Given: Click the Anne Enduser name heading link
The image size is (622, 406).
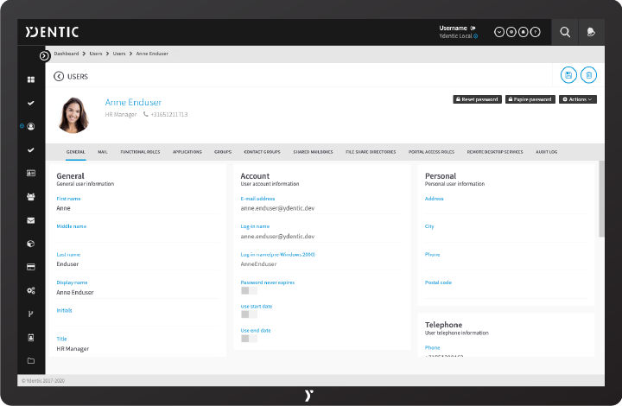Looking at the screenshot, I should click(133, 102).
